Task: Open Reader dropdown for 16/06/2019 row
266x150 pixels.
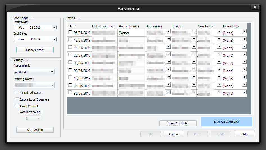Action: [x=194, y=77]
